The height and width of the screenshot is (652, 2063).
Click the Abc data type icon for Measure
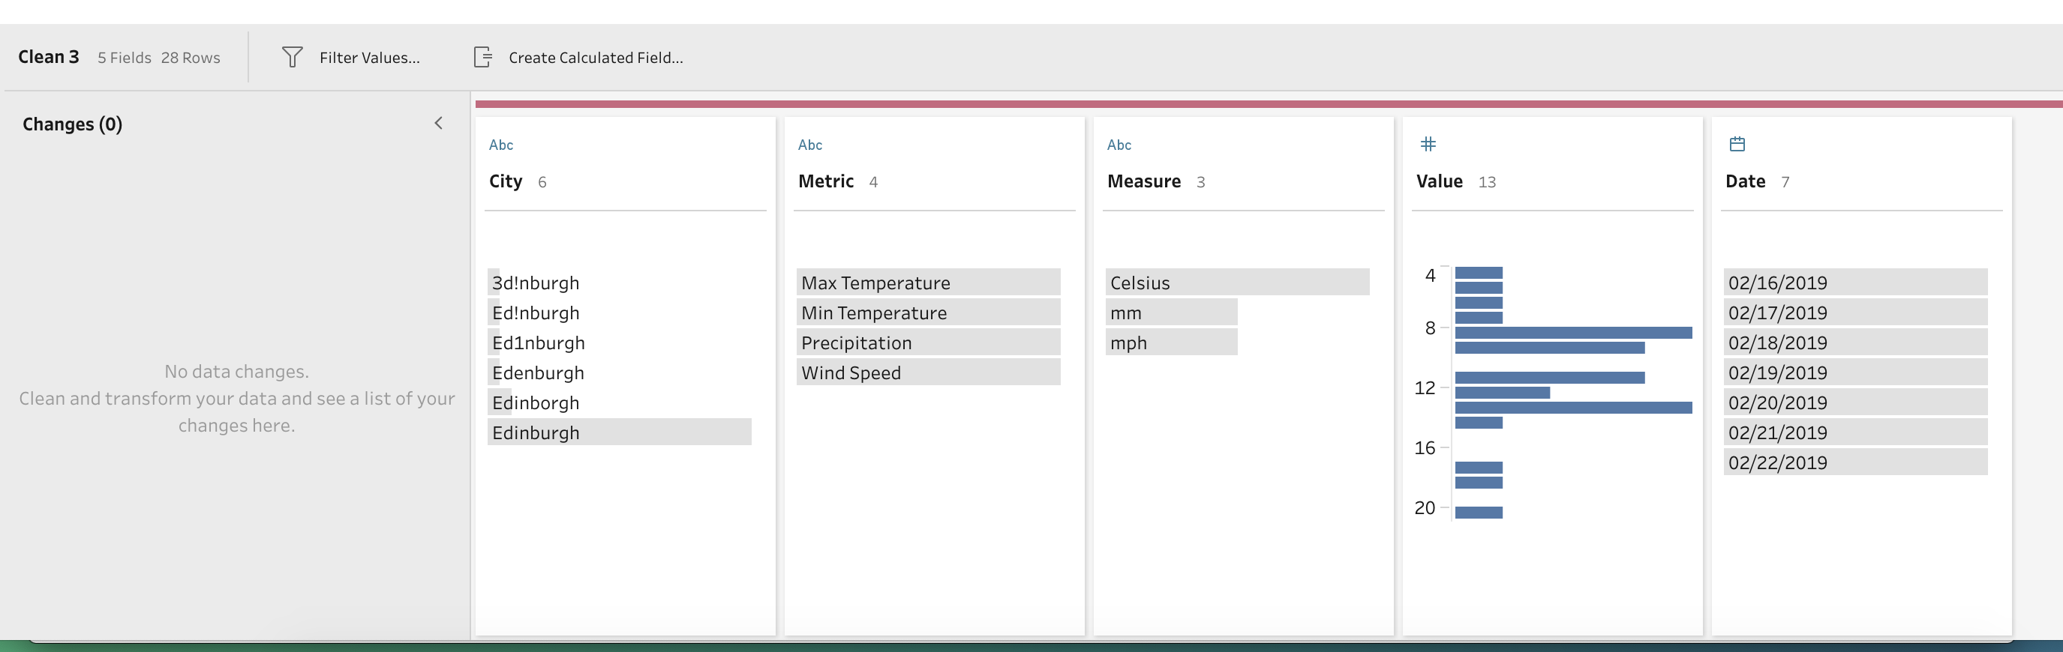[x=1119, y=145]
